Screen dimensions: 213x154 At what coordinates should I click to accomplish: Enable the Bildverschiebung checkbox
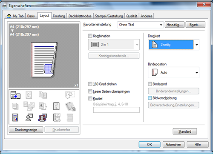150,98
